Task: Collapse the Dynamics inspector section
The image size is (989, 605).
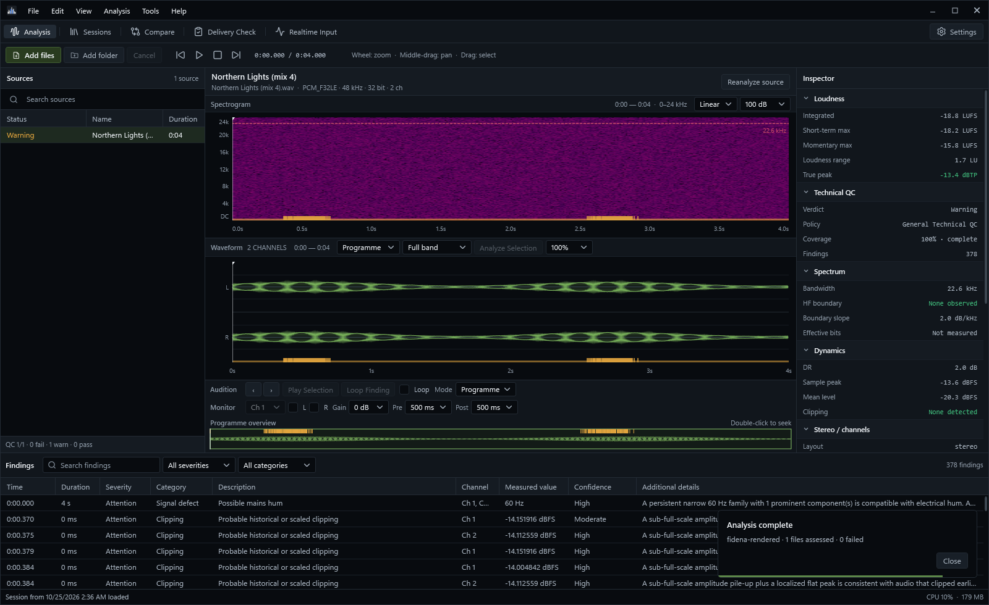Action: coord(806,350)
